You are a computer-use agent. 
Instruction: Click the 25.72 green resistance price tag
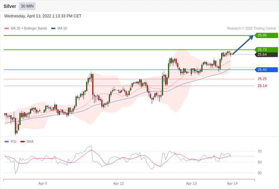pyautogui.click(x=266, y=50)
